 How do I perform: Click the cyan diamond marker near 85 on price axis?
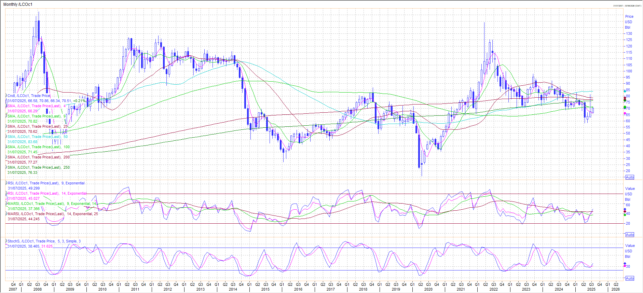point(625,92)
